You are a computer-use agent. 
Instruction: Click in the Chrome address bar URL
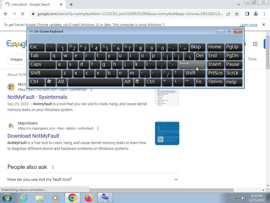[130, 14]
